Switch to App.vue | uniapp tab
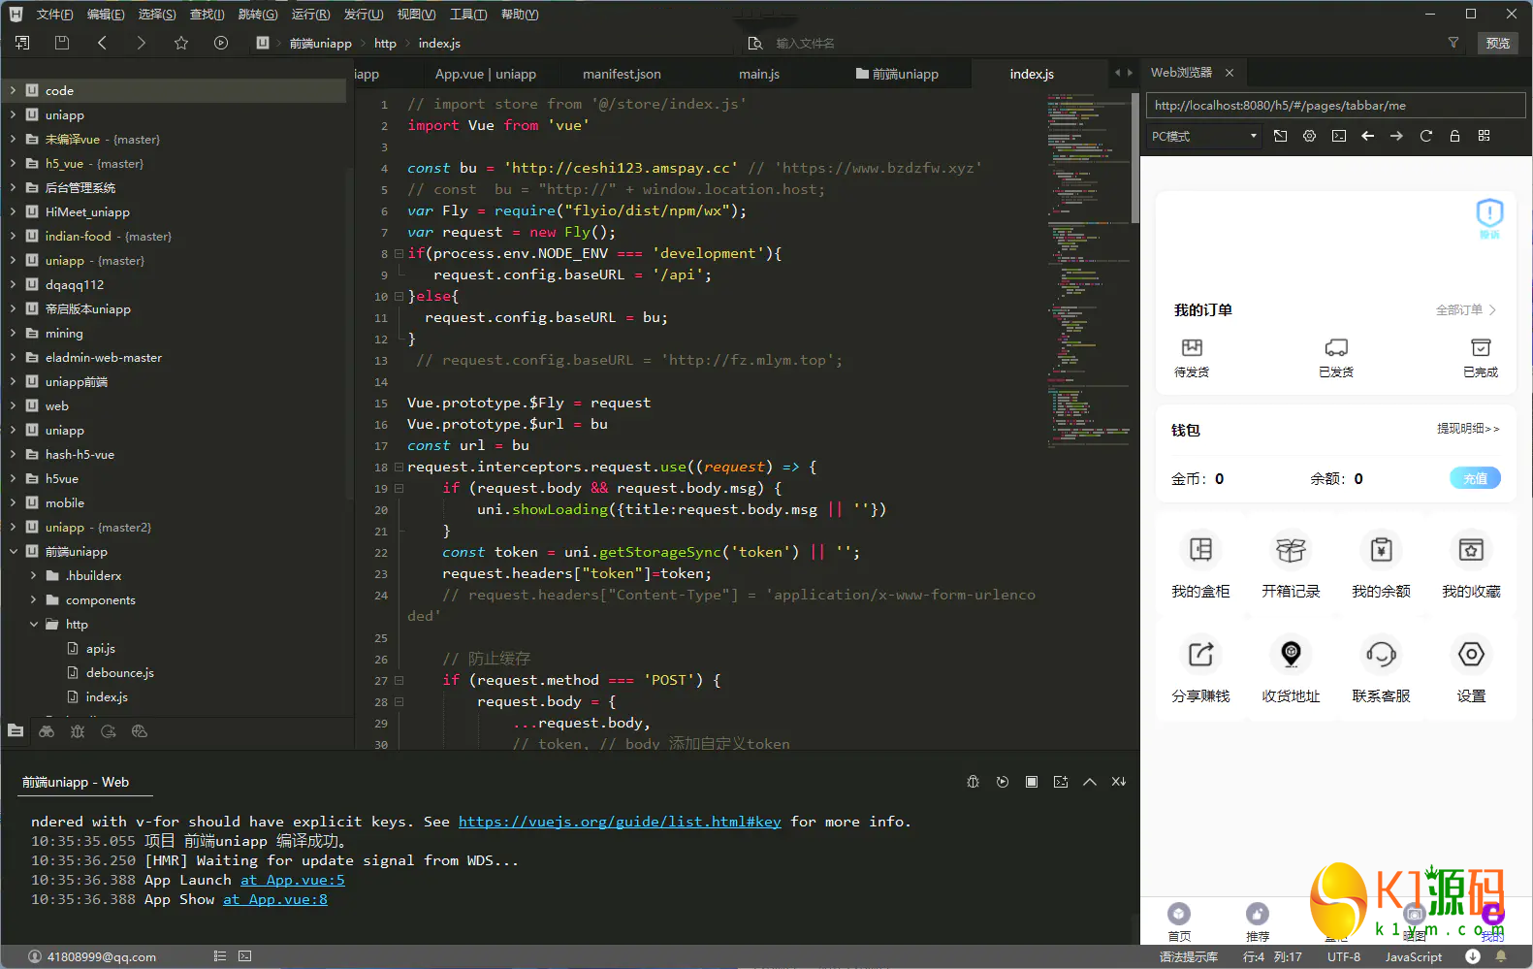Screen dimensions: 1533x969 486,74
